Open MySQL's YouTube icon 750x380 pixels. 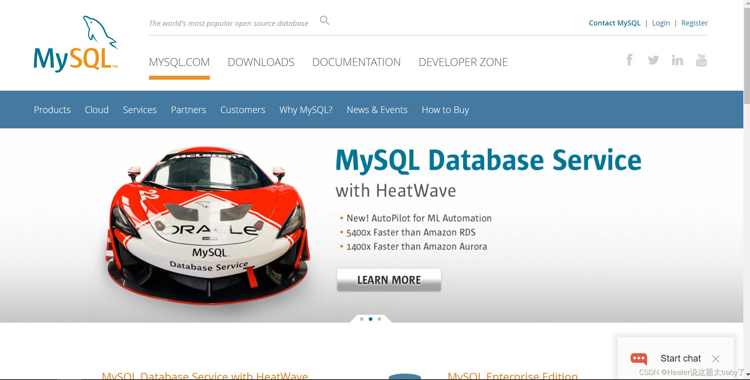click(701, 60)
